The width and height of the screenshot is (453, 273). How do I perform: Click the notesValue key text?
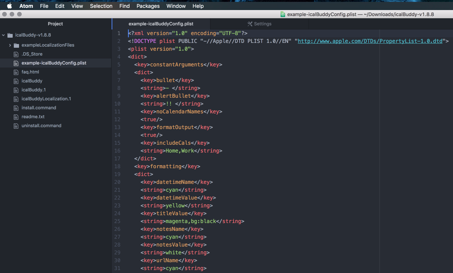click(172, 245)
